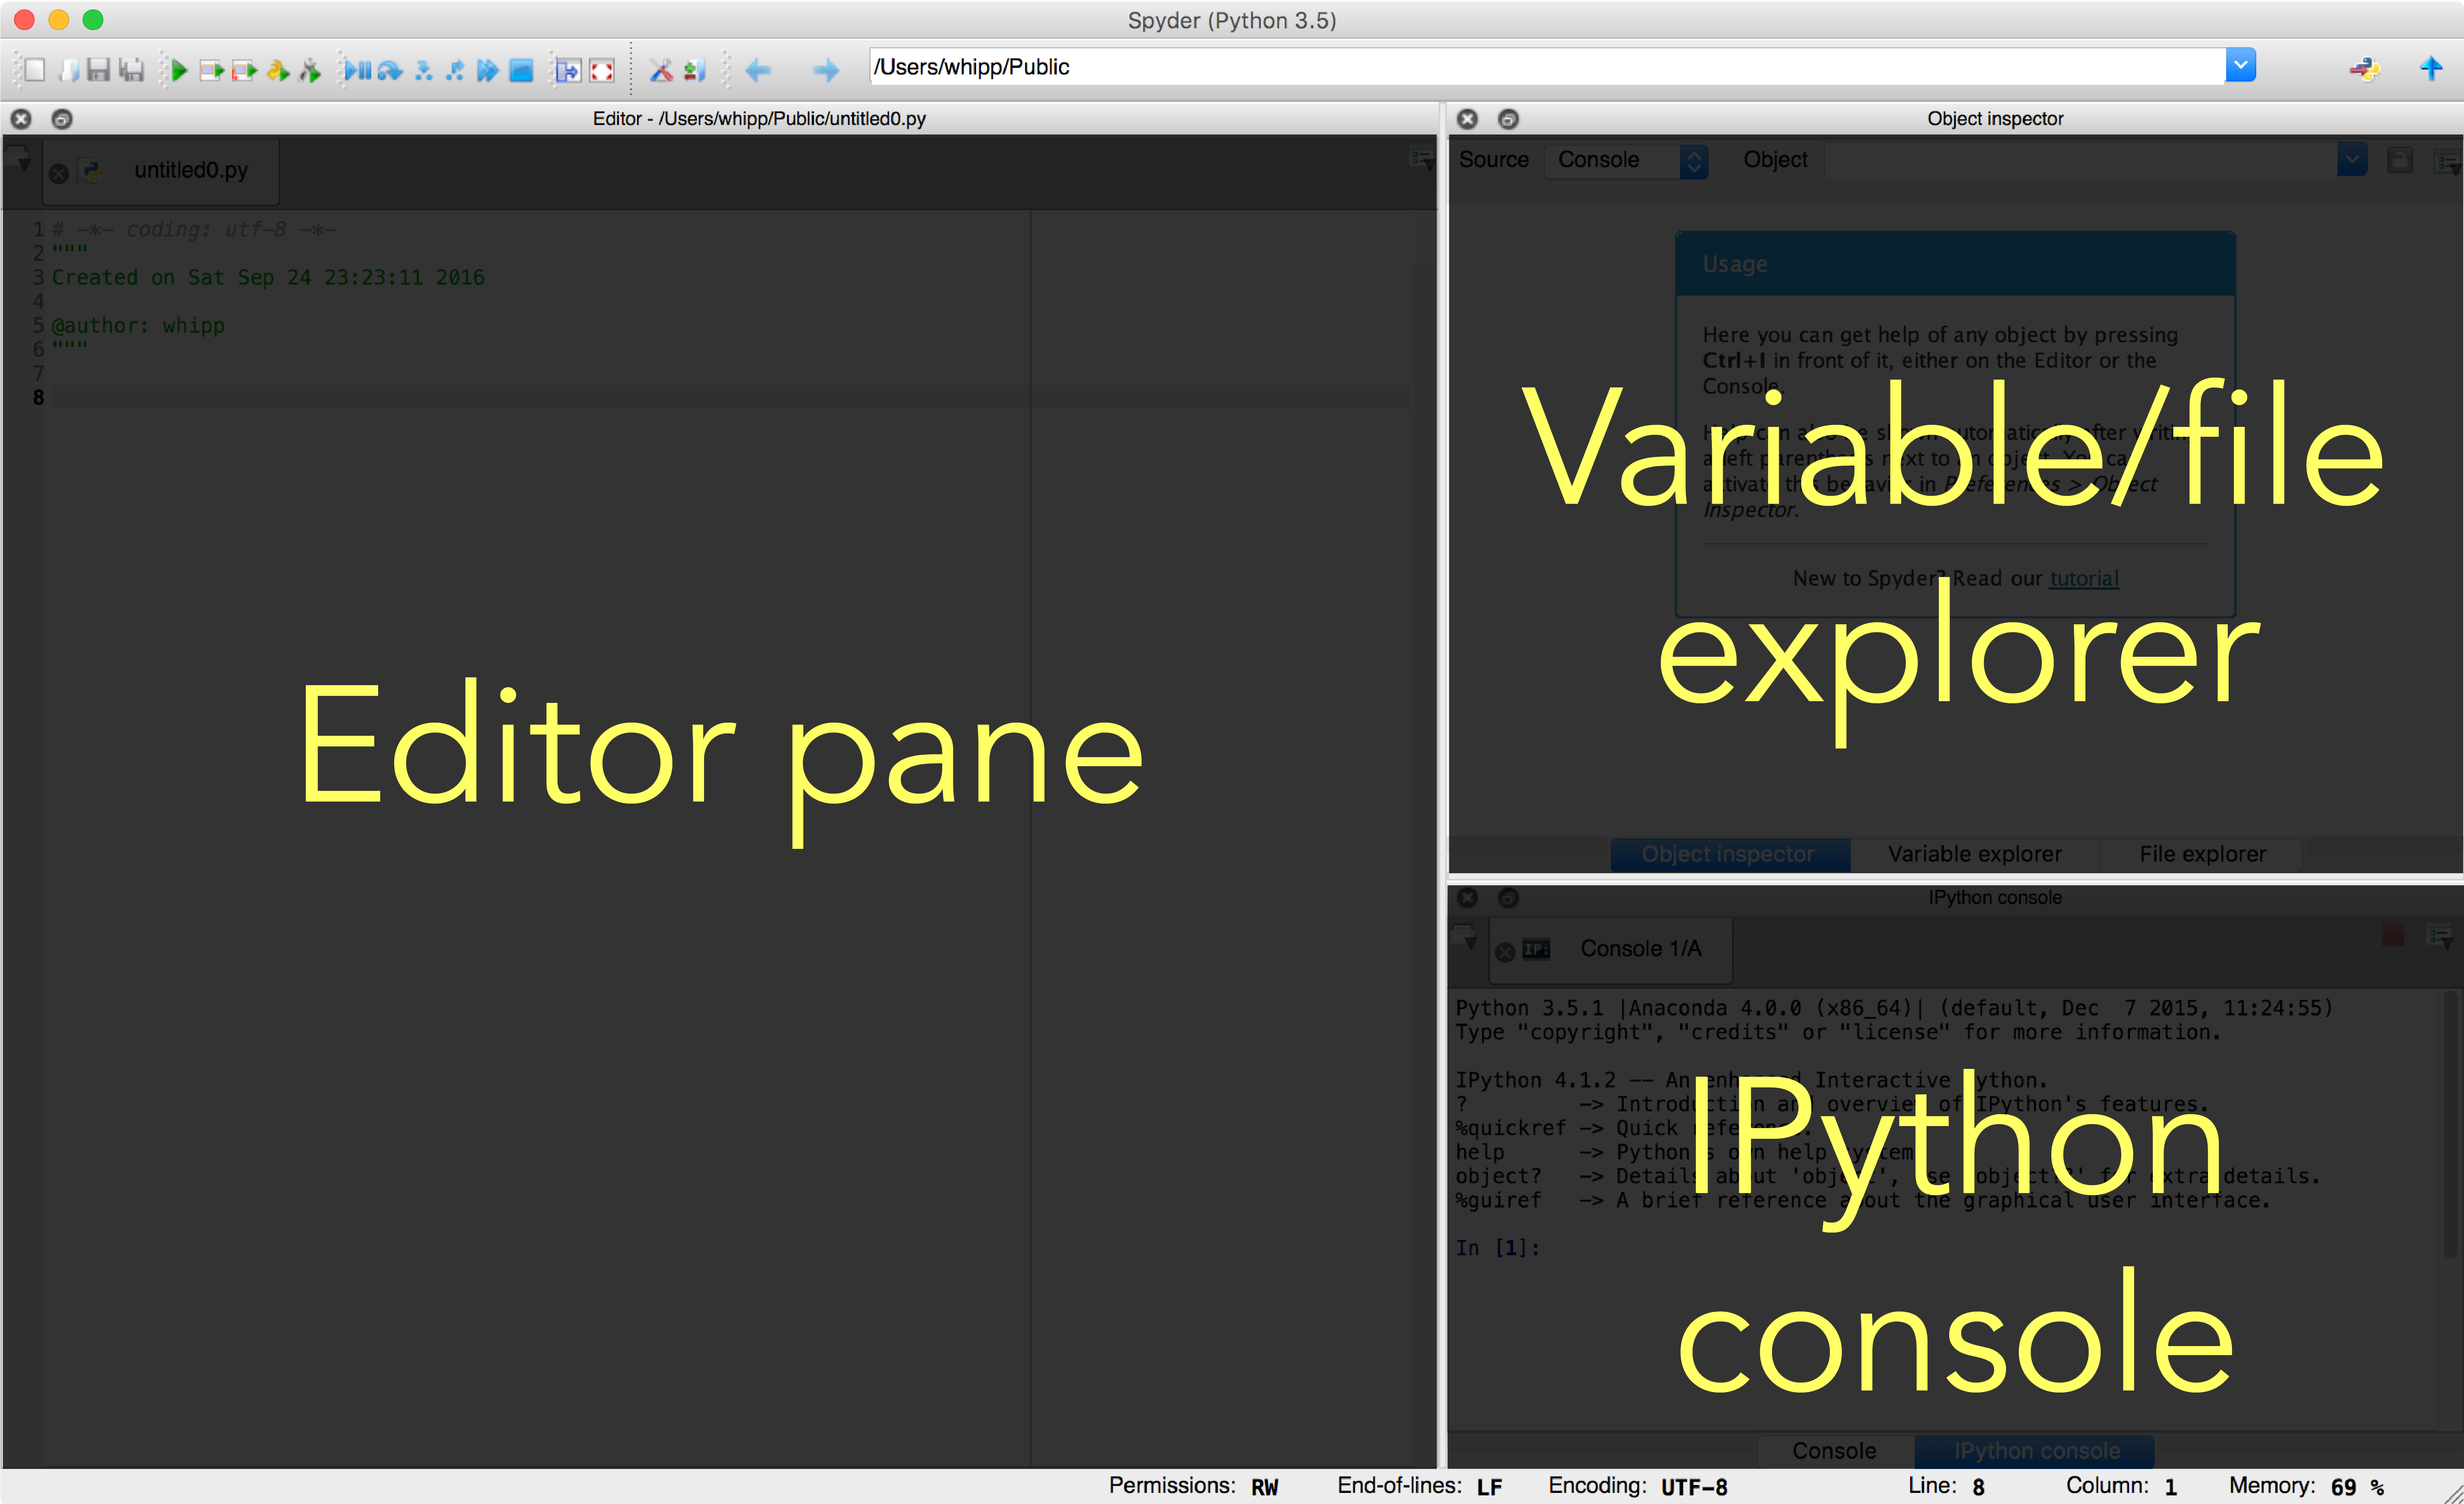
Task: Step out of function debug icon
Action: (x=455, y=69)
